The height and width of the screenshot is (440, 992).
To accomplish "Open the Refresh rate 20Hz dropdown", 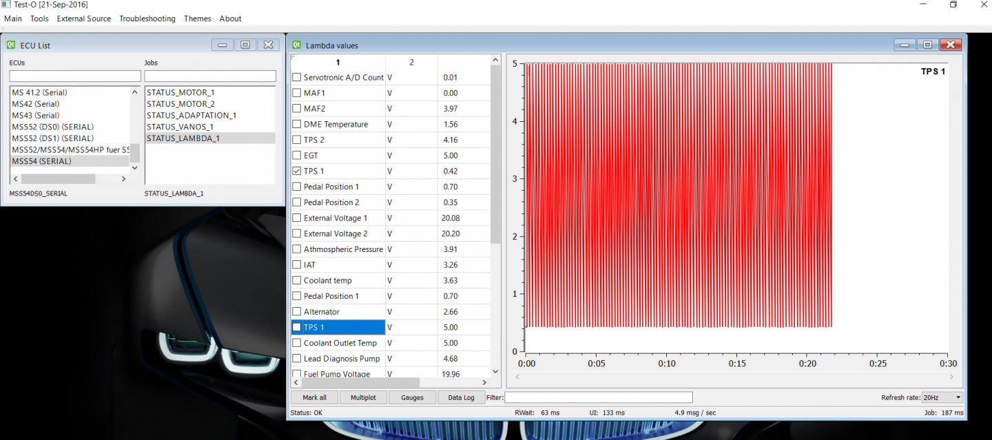I will pos(942,397).
